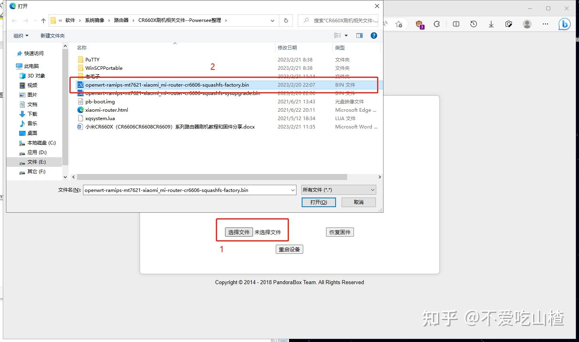Viewport: 579px width, 342px height.
Task: Click the up one level arrow icon
Action: (x=43, y=20)
